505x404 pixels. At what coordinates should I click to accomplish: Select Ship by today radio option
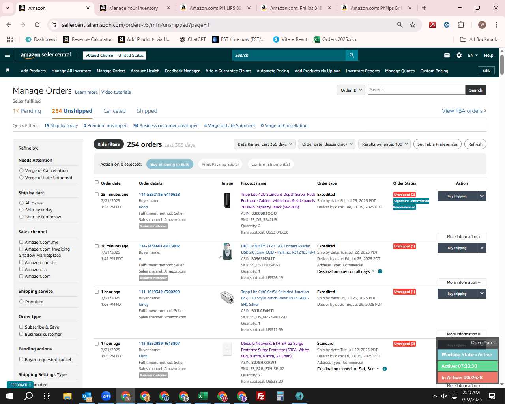click(x=21, y=210)
